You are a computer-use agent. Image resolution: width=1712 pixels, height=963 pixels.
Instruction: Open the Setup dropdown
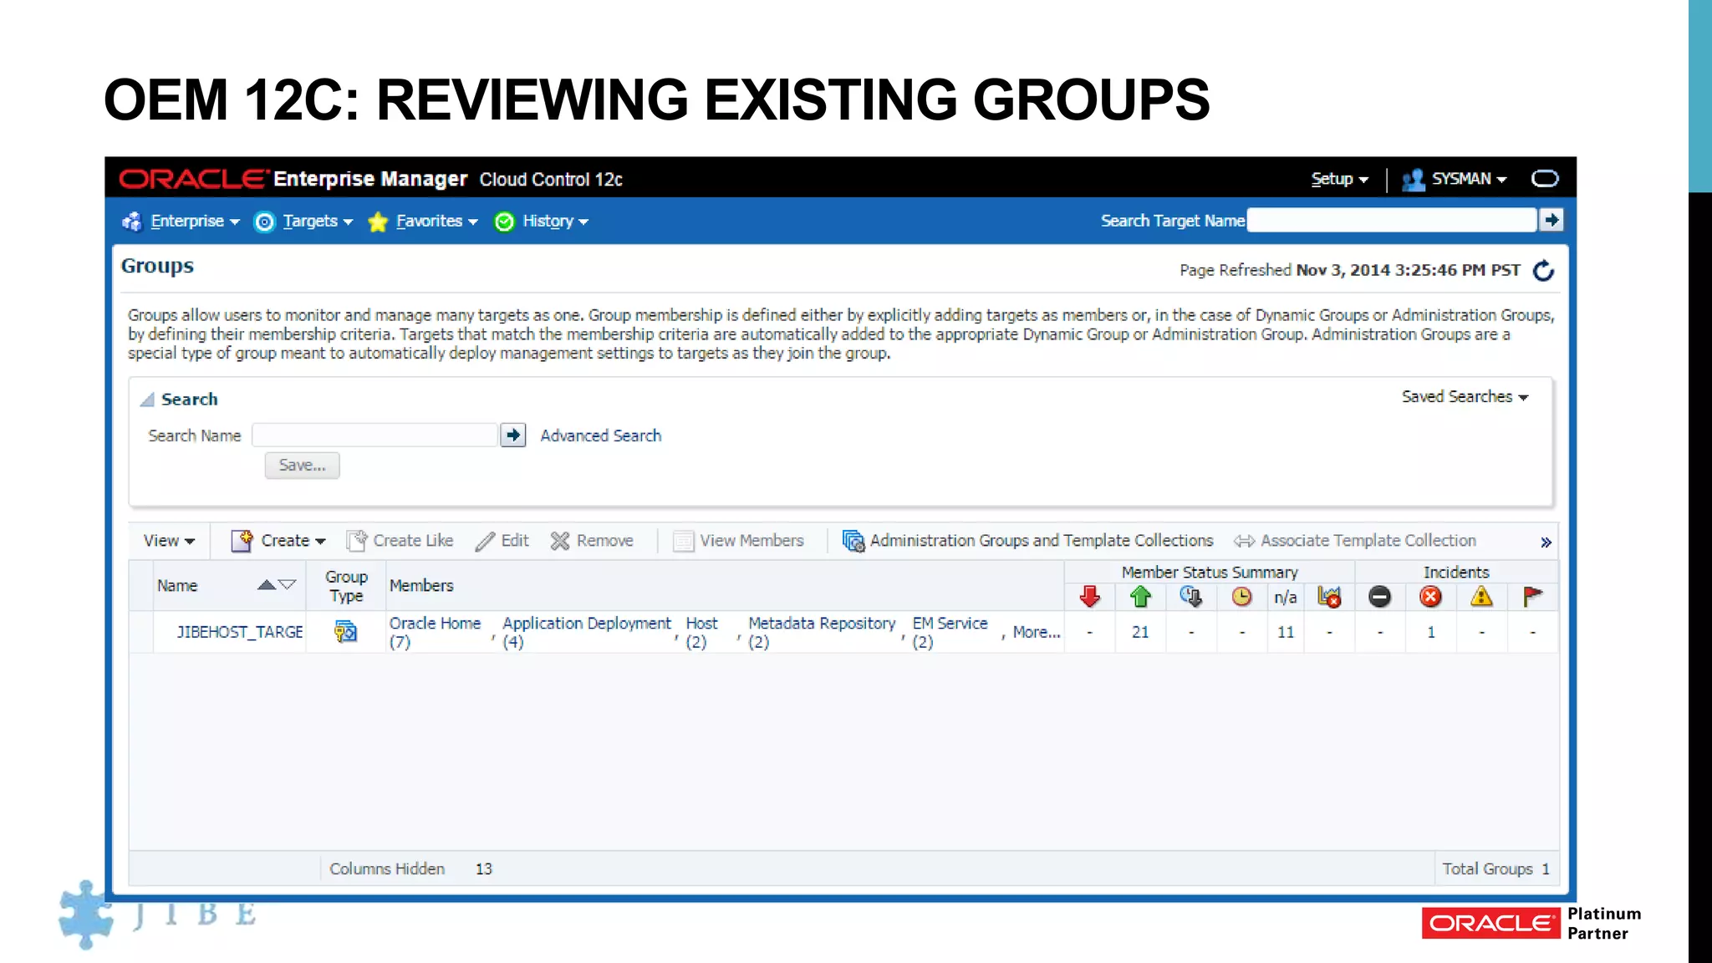[x=1339, y=179]
